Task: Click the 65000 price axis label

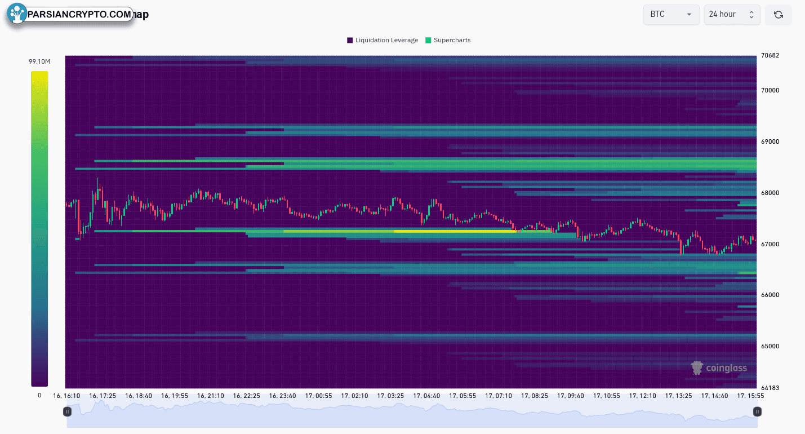Action: click(x=770, y=346)
